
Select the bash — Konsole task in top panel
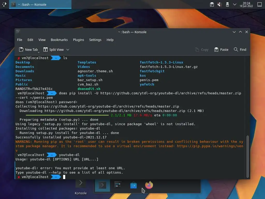40,4
